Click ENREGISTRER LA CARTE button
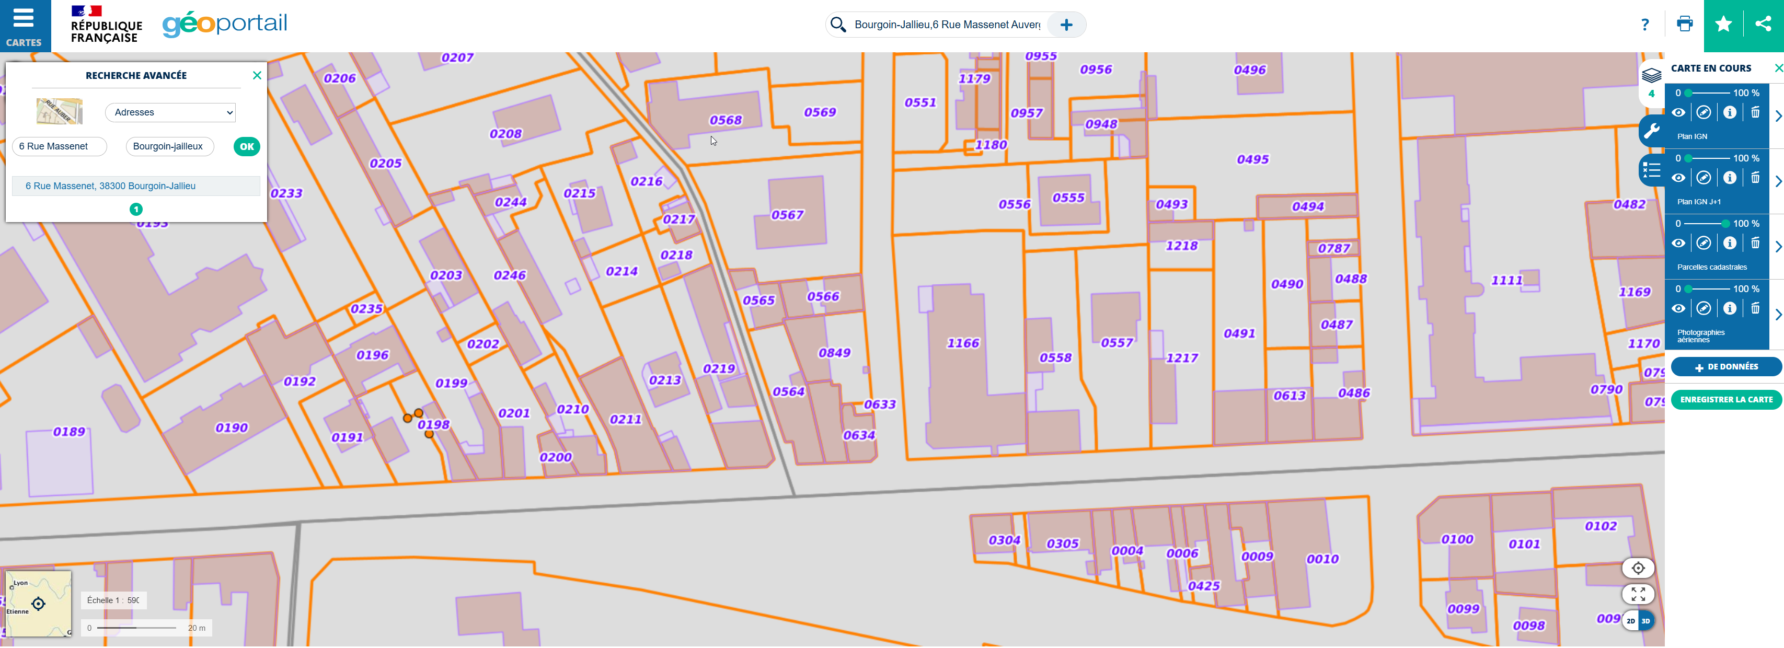The height and width of the screenshot is (648, 1784). (x=1726, y=399)
